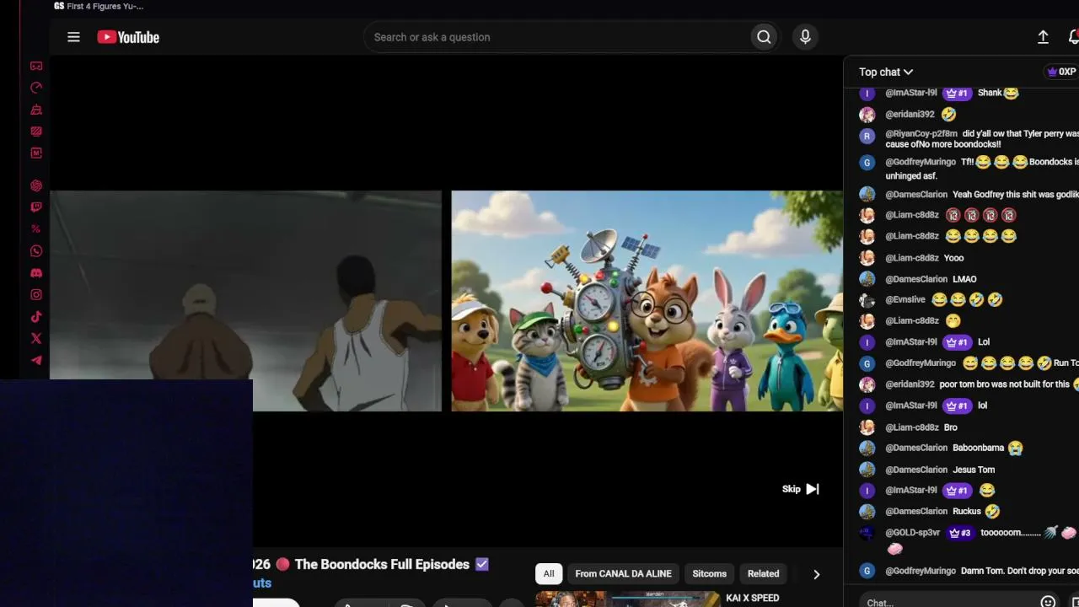Click @RiyanCoy's avatar in chat

click(x=867, y=136)
